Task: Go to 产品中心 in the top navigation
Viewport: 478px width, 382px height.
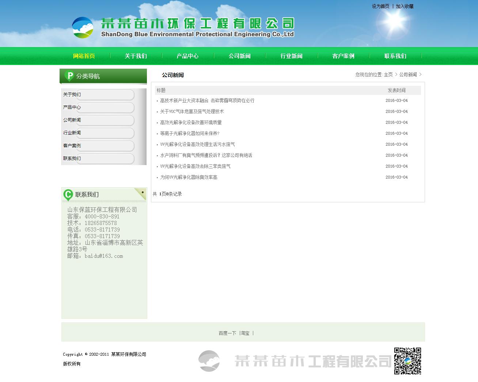Action: pos(187,56)
